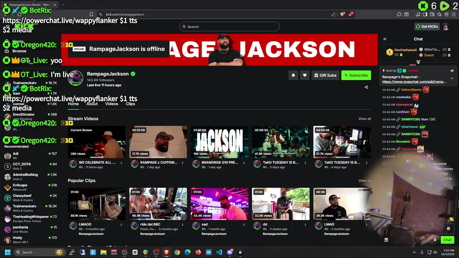The width and height of the screenshot is (459, 258).
Task: Open Brave Rewards triangle icon
Action: [351, 14]
